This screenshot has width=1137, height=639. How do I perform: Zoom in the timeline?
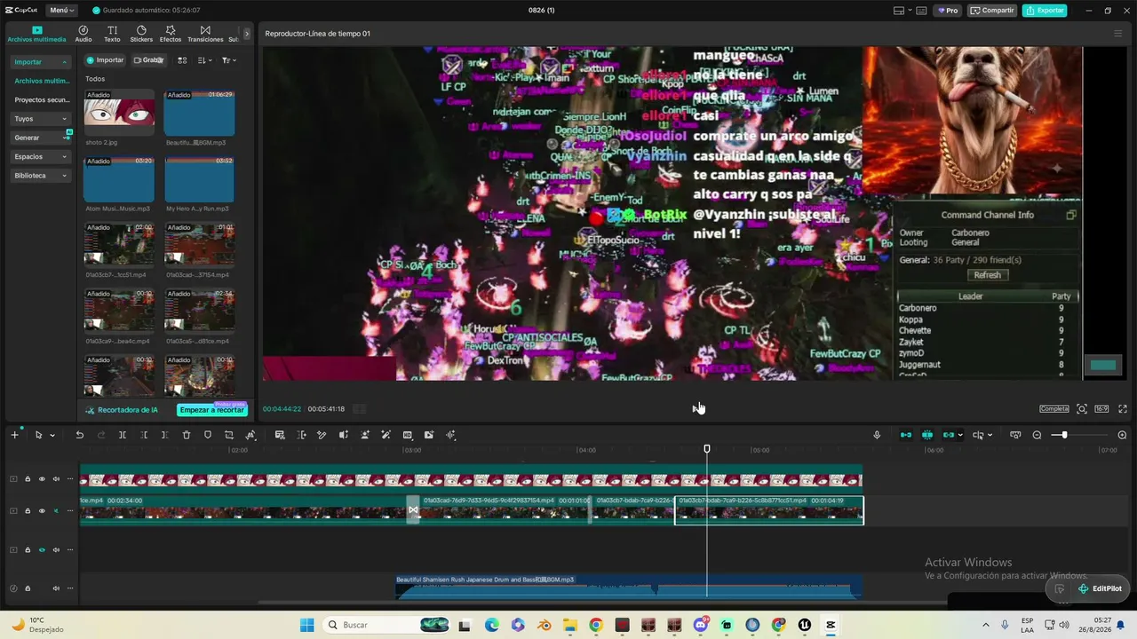point(1122,435)
